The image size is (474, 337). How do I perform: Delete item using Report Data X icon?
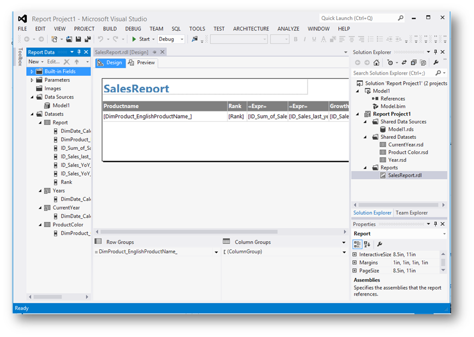67,62
